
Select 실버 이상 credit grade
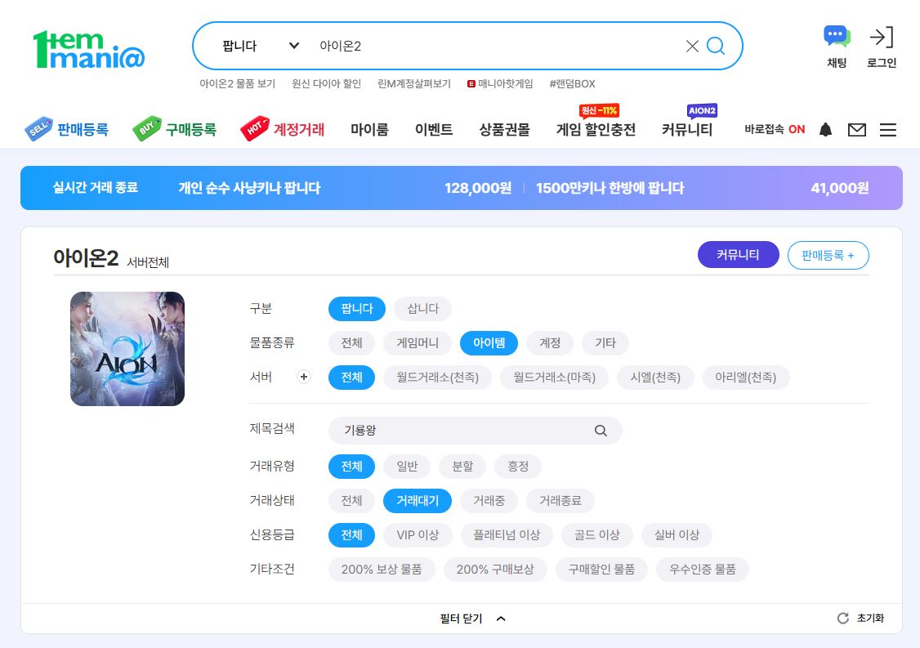tap(677, 534)
